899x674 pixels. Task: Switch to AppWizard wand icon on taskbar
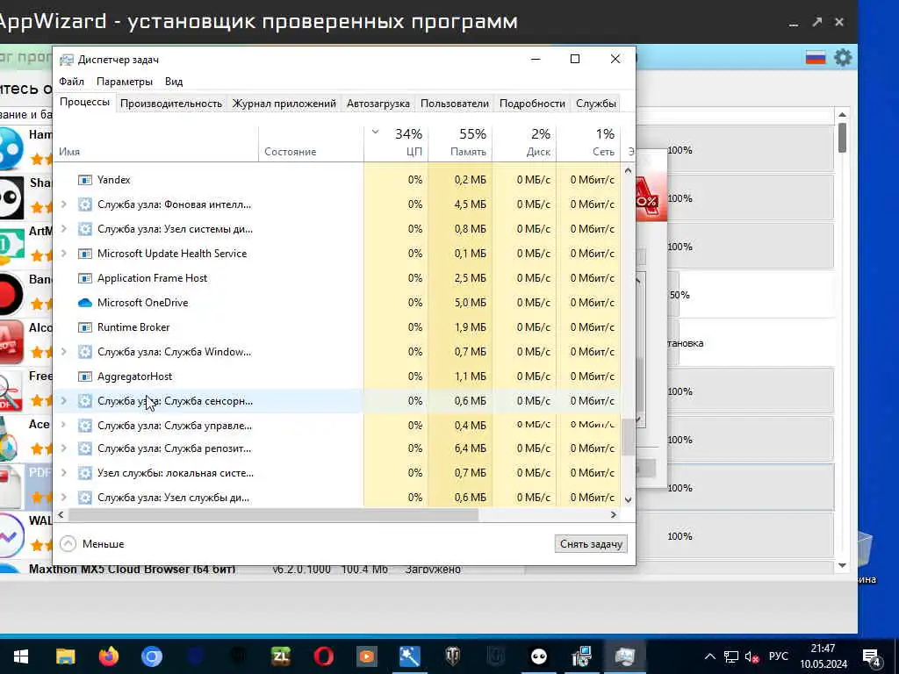click(409, 656)
